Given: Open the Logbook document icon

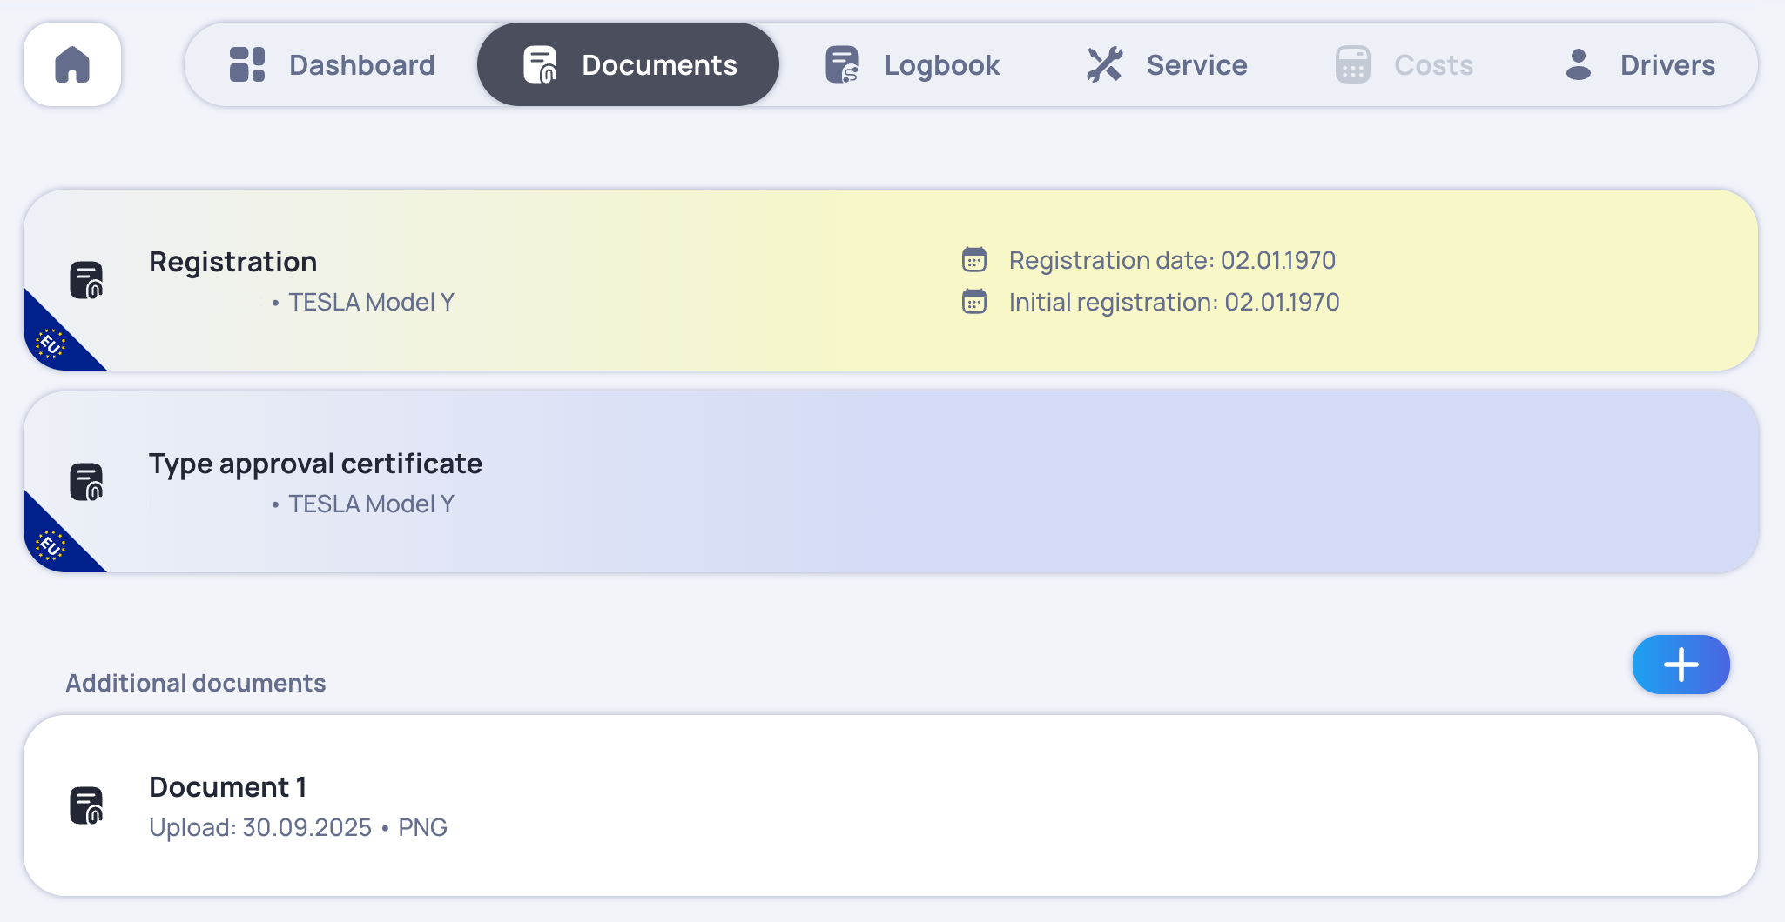Looking at the screenshot, I should pyautogui.click(x=840, y=63).
